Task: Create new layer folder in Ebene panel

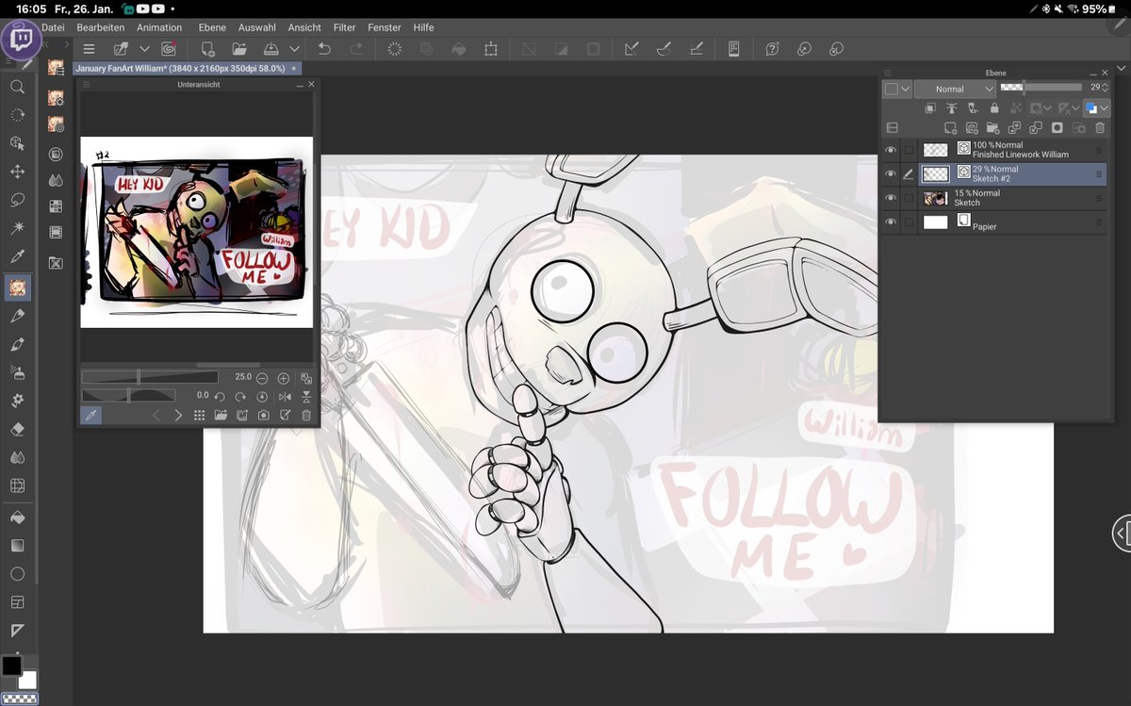Action: tap(992, 128)
